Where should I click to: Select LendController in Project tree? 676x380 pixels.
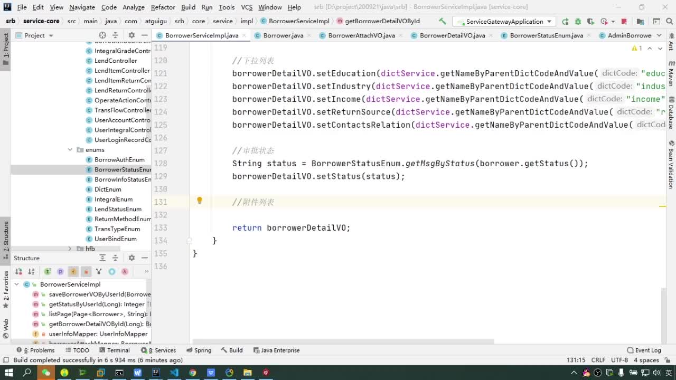click(x=111, y=61)
